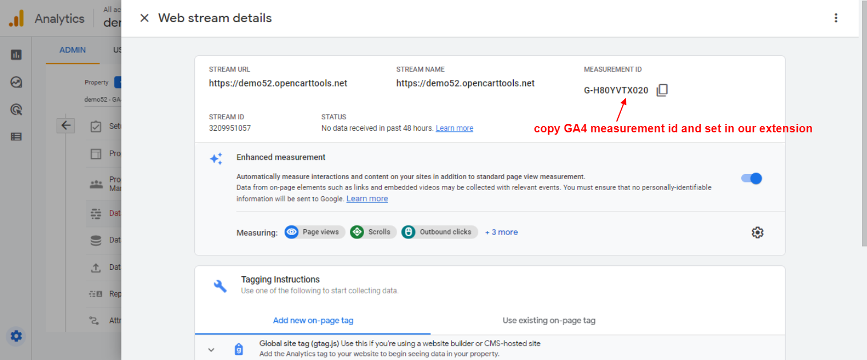Click the Outbound clicks chip
867x360 pixels.
click(440, 232)
